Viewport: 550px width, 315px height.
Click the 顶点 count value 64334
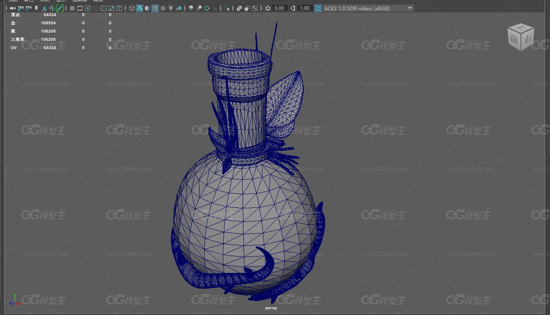(50, 15)
